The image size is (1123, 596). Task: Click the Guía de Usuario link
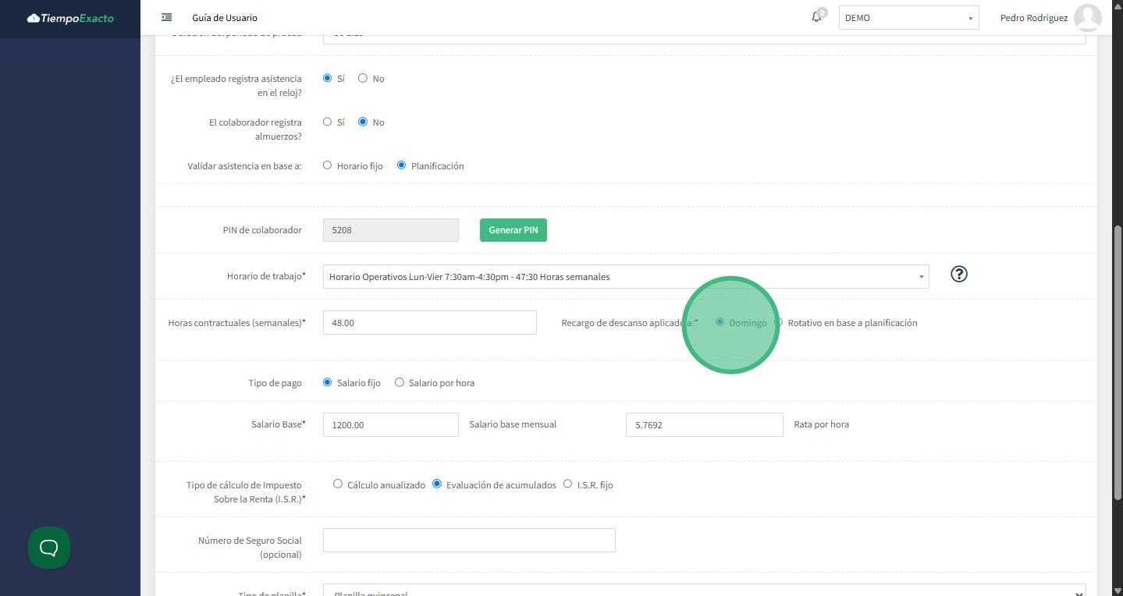pyautogui.click(x=225, y=18)
